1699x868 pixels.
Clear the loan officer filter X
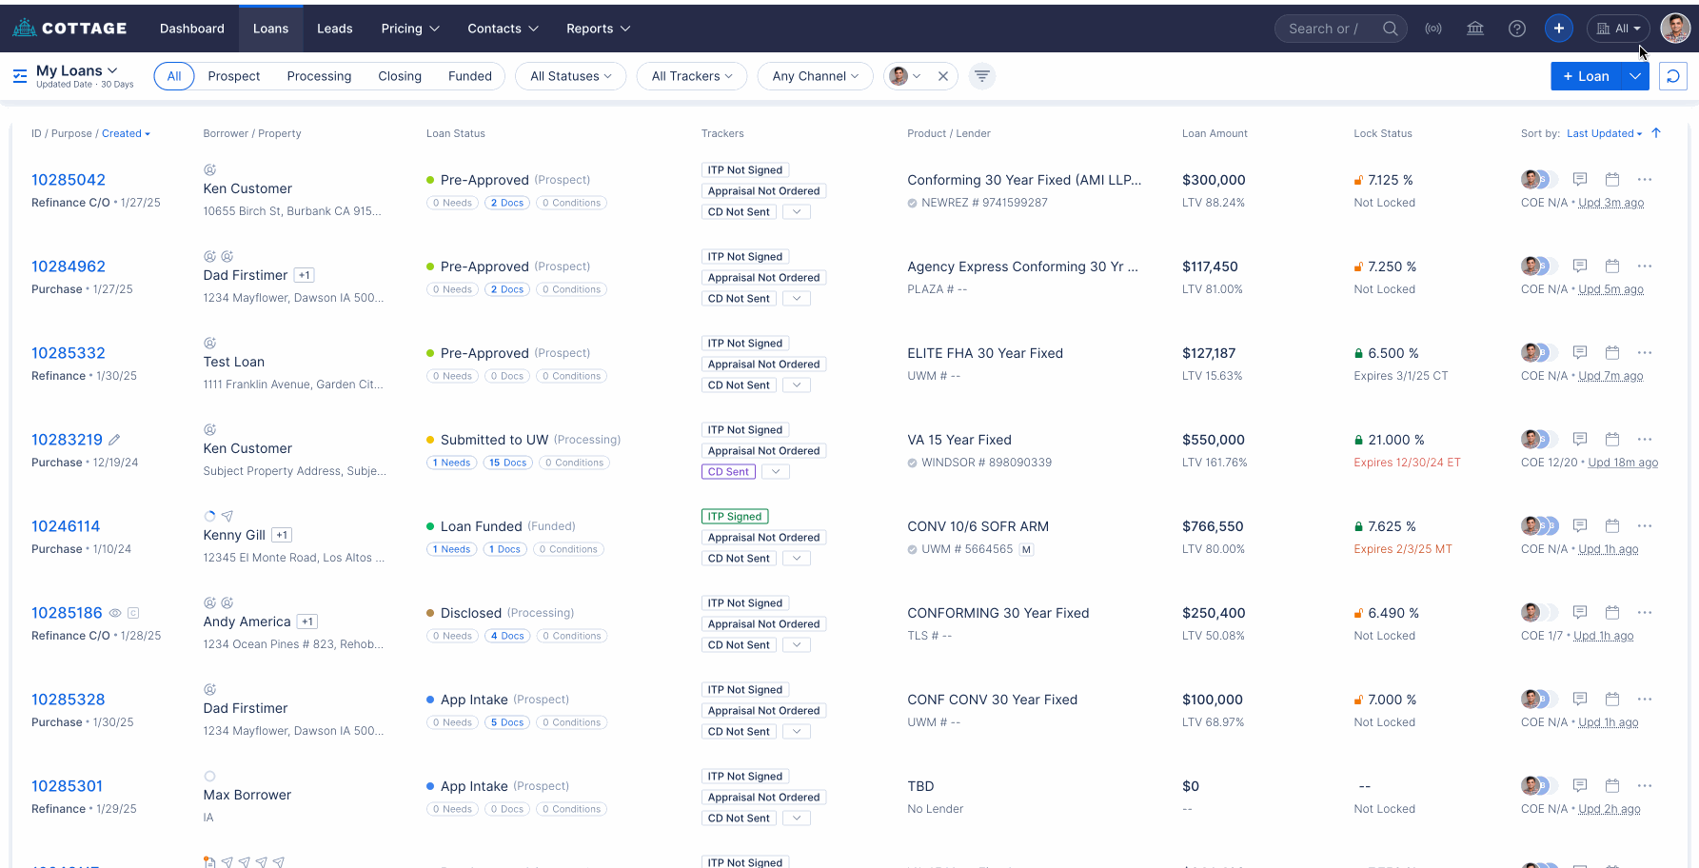coord(943,76)
